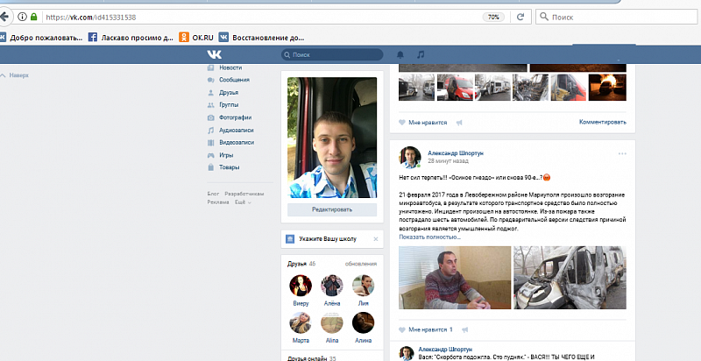Click the Разработчикам footer link

click(244, 194)
